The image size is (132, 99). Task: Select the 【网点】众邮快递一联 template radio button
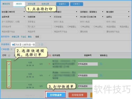pyautogui.click(x=13, y=45)
